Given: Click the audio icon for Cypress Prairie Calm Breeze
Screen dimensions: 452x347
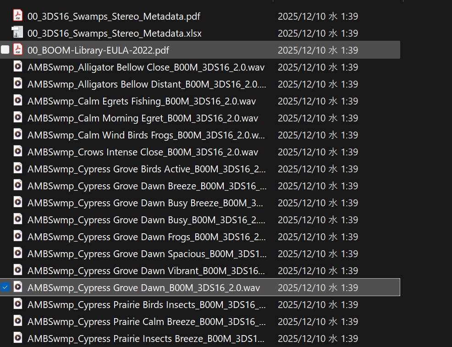Looking at the screenshot, I should click(18, 321).
